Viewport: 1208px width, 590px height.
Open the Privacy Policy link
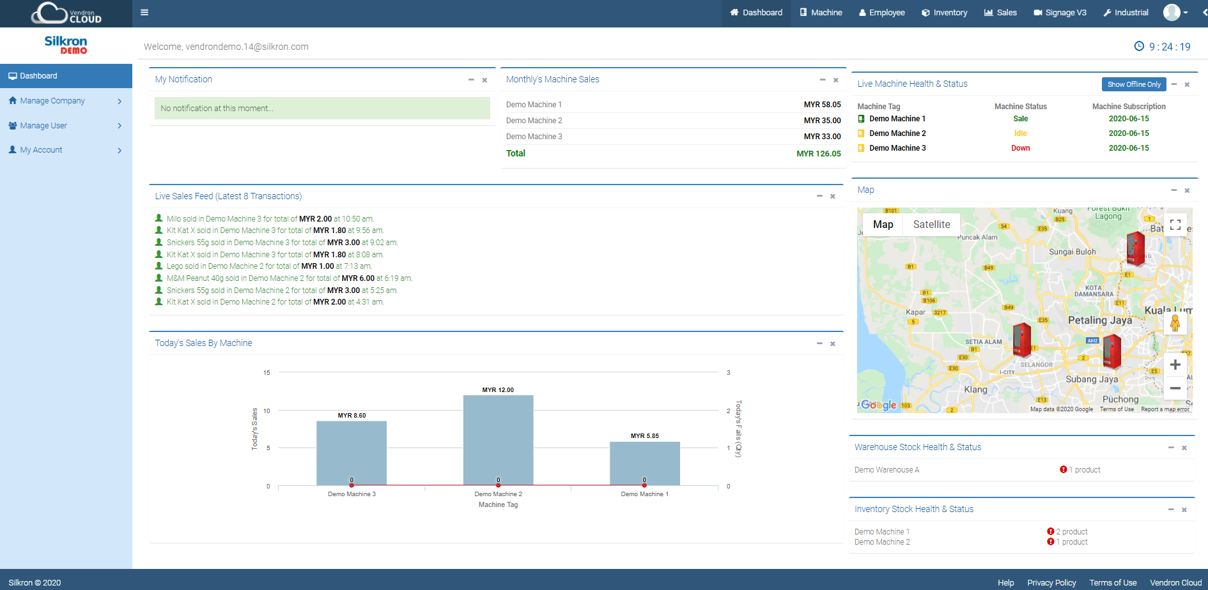1051,582
